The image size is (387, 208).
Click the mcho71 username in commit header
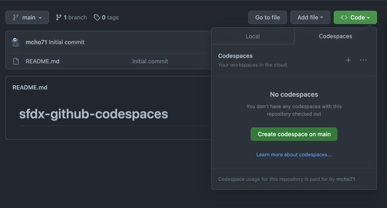coord(36,42)
